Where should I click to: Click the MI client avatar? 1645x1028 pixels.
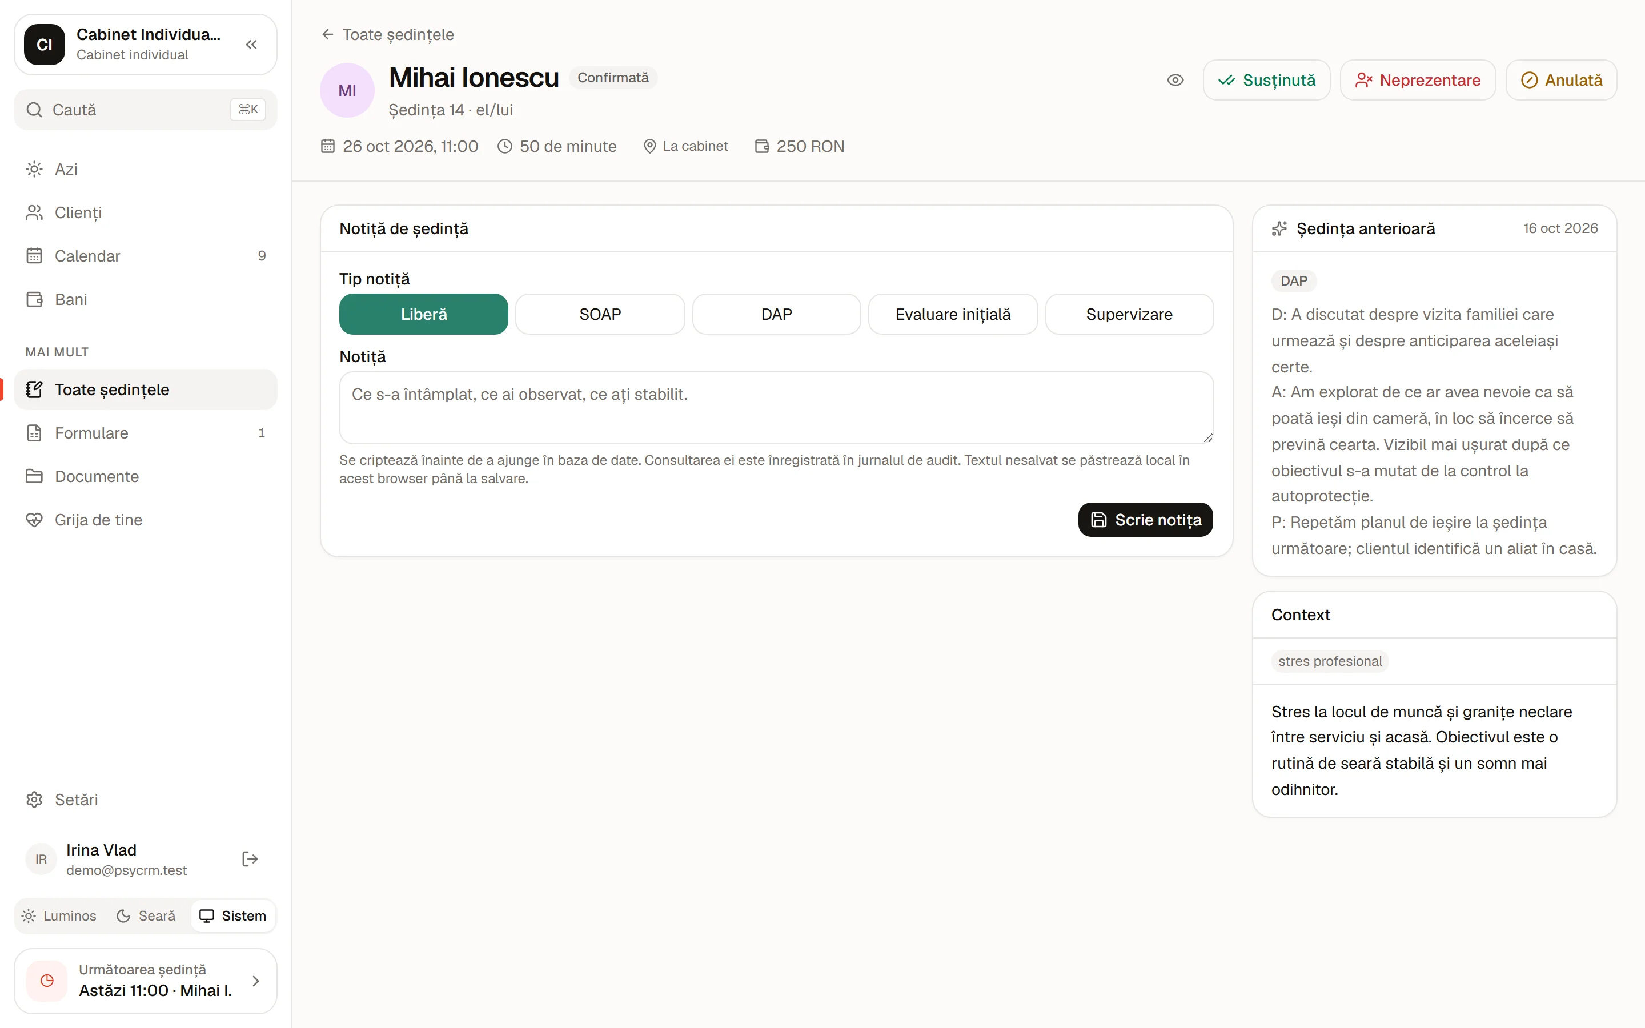coord(347,90)
